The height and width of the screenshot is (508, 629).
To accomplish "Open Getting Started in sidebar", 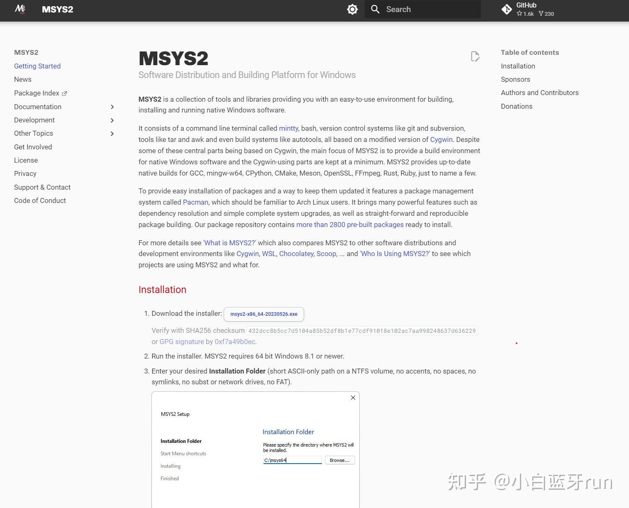I will tap(37, 66).
